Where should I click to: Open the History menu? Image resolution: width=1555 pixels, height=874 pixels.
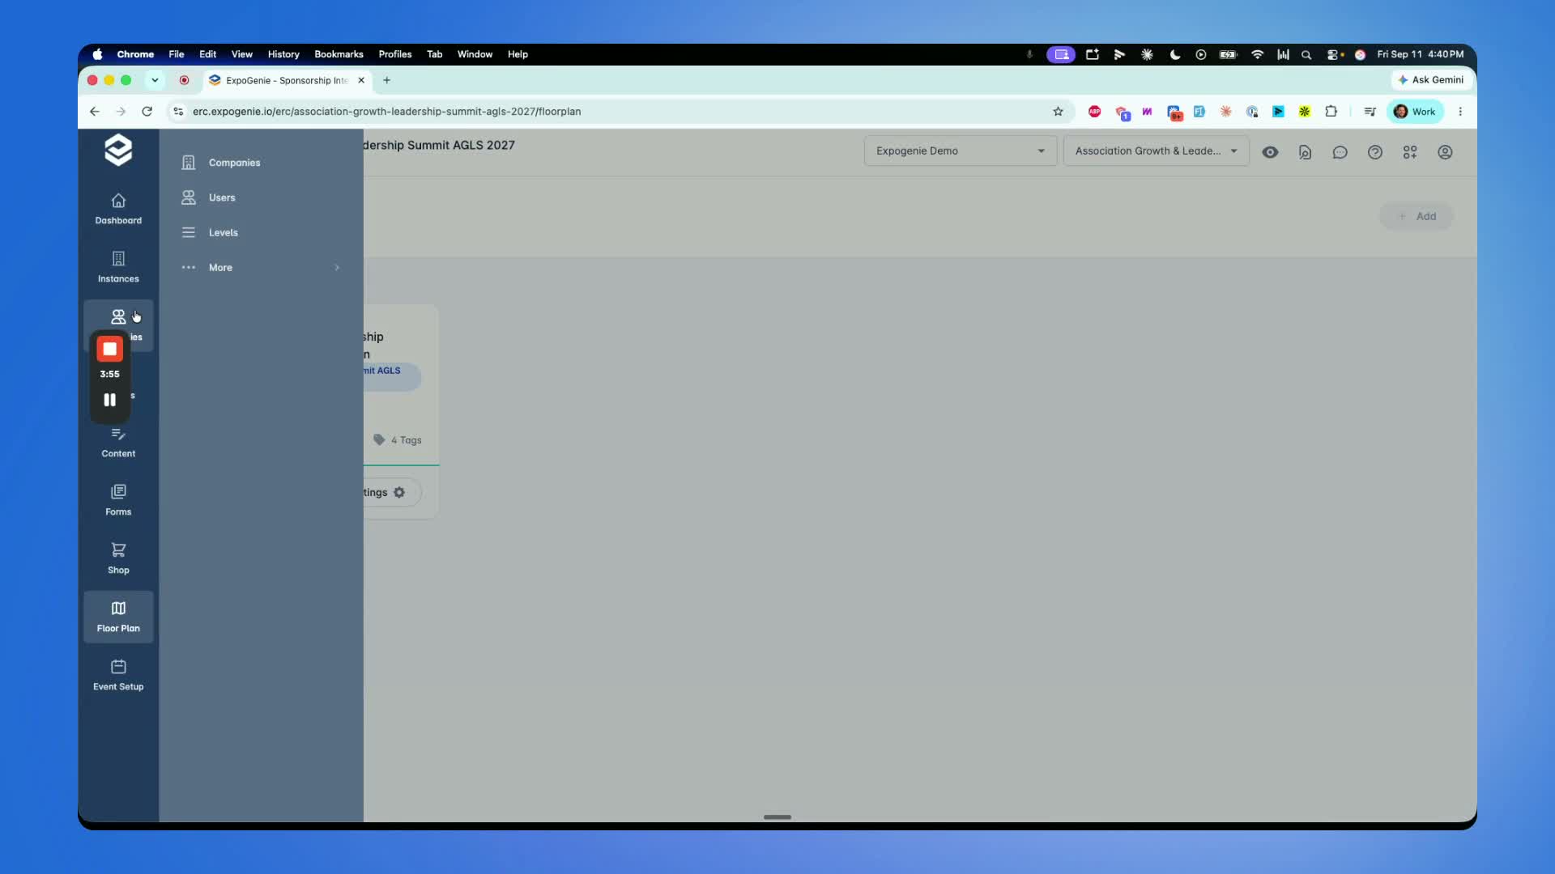coord(283,54)
